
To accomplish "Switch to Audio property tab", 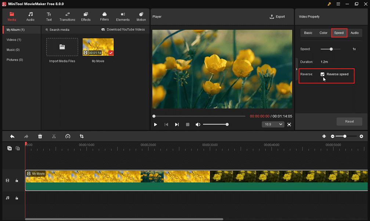I will click(355, 33).
